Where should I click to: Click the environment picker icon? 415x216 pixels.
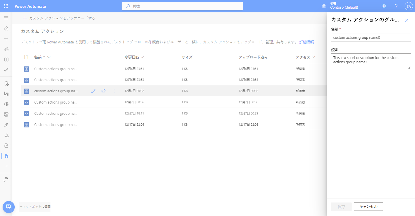324,6
